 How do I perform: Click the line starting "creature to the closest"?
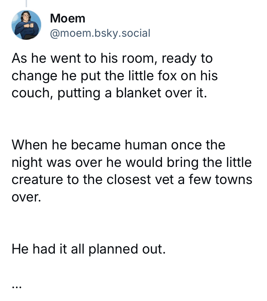132,179
